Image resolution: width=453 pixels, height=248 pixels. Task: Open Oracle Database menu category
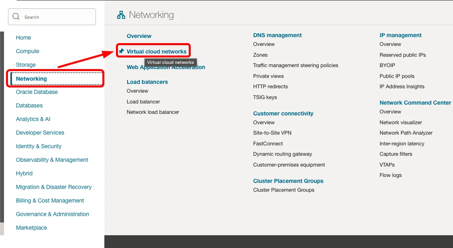point(37,92)
